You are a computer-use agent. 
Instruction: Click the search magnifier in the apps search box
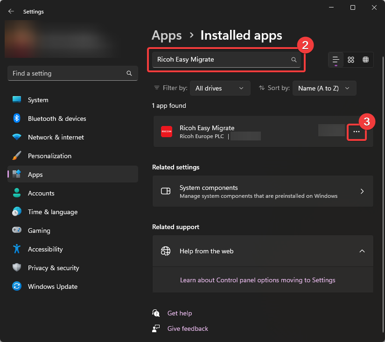[x=294, y=60]
